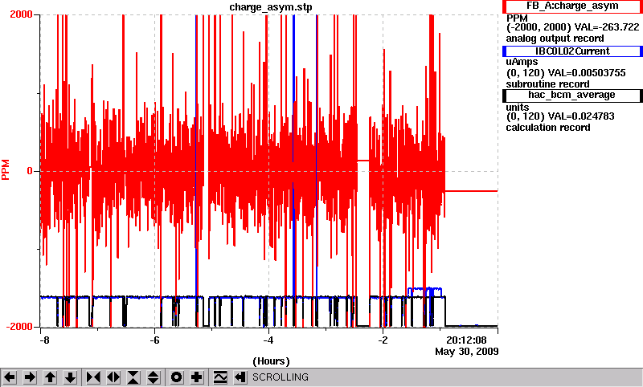Click the plus sign toolbar icon

click(197, 377)
